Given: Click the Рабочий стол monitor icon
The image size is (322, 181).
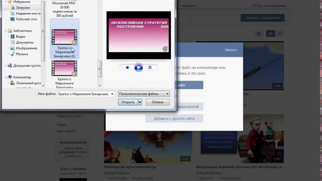Looking at the screenshot, I should (x=13, y=19).
